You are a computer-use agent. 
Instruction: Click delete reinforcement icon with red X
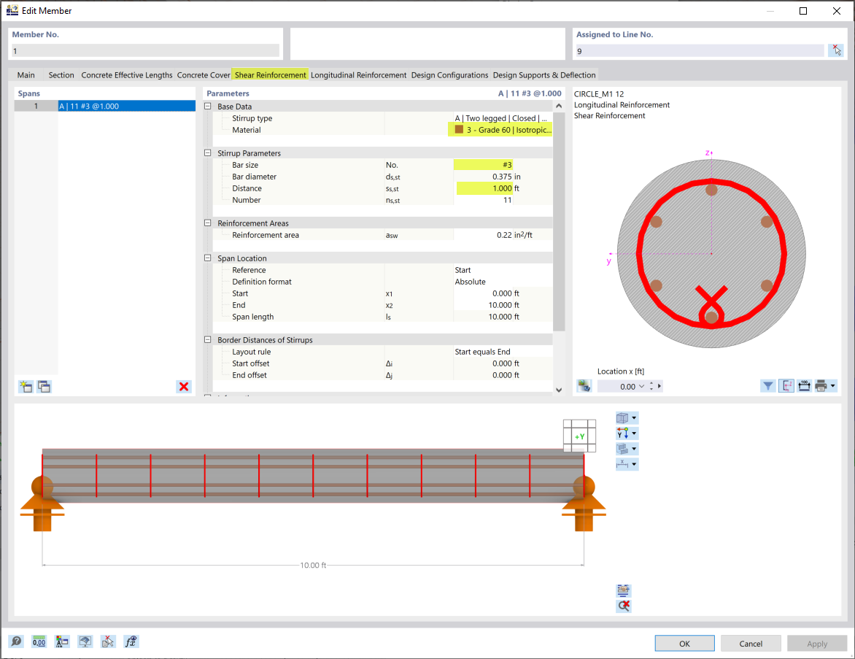tap(624, 606)
